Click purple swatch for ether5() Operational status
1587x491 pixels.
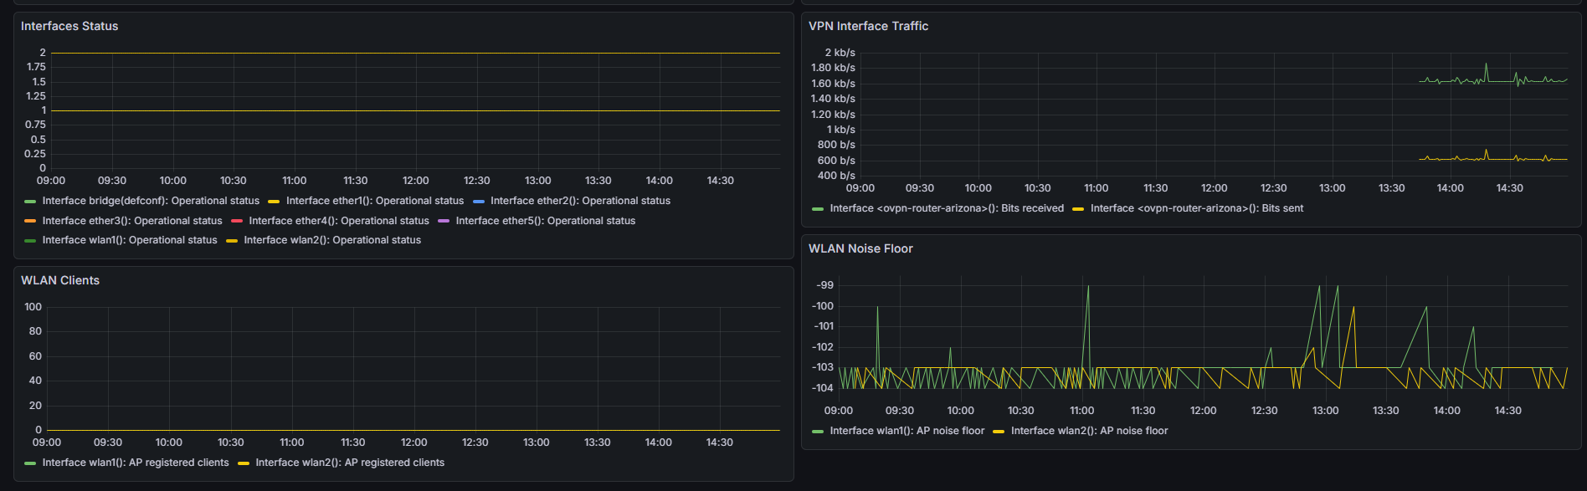click(x=444, y=222)
